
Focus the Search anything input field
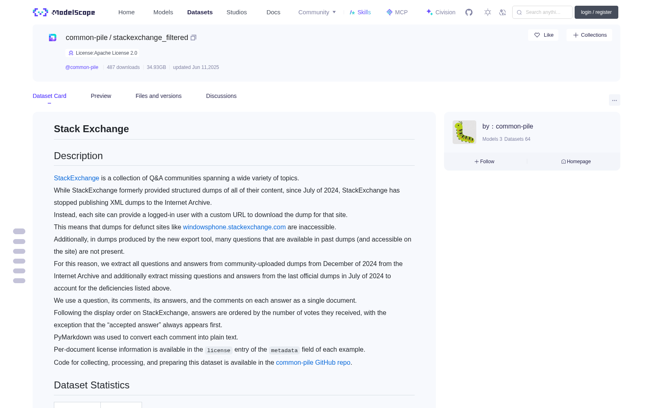pyautogui.click(x=542, y=12)
